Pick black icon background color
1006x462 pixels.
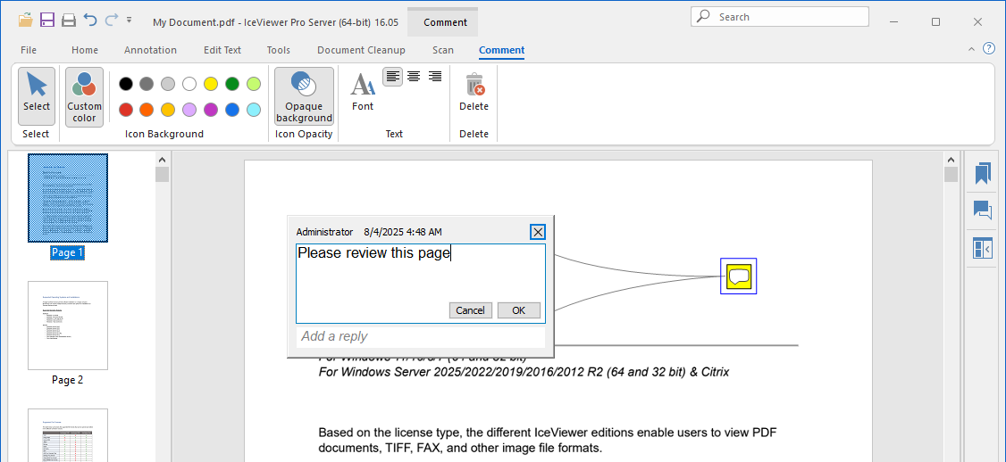coord(126,84)
